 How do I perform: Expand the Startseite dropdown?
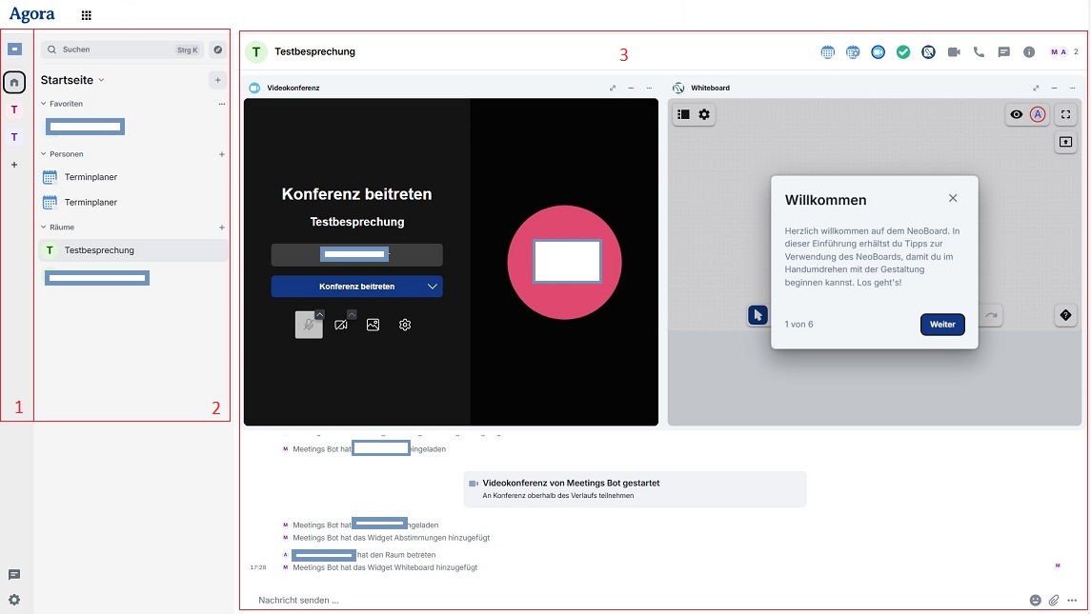[x=101, y=80]
